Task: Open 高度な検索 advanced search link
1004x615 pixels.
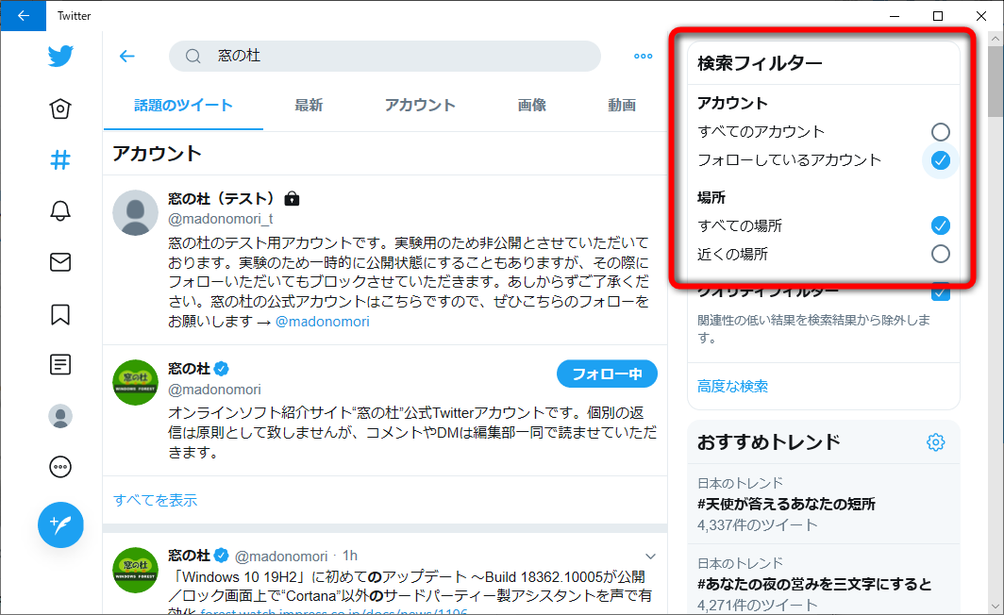Action: click(x=731, y=386)
